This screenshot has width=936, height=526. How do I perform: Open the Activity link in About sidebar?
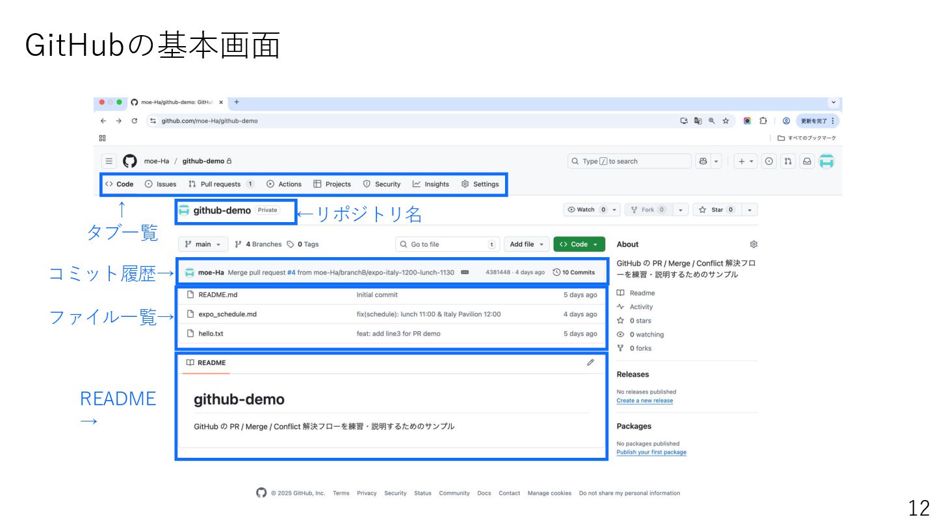[x=641, y=307]
